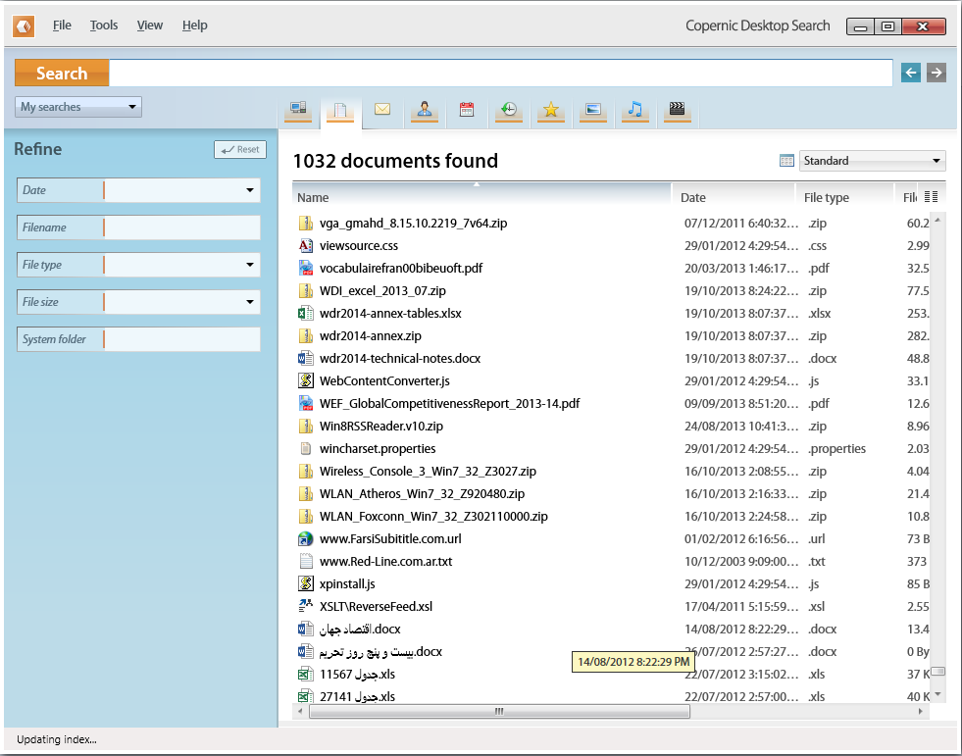Click the view layout icon beside Standard

(x=786, y=161)
